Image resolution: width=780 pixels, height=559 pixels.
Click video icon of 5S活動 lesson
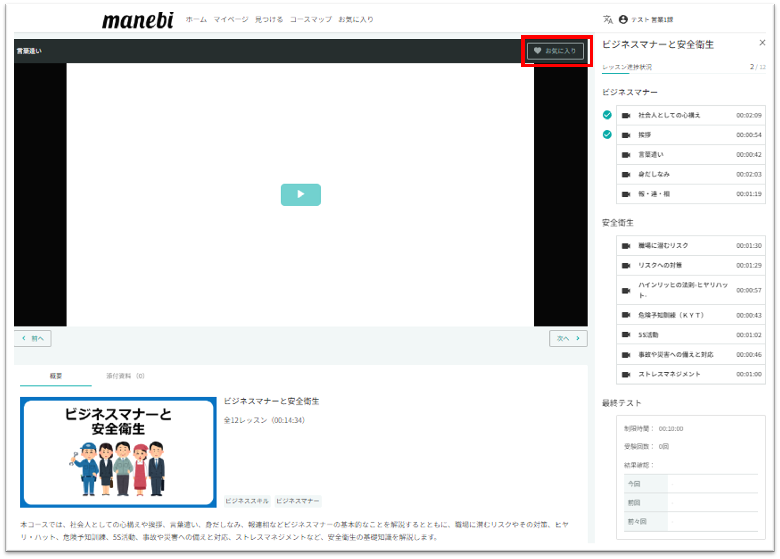pyautogui.click(x=626, y=334)
